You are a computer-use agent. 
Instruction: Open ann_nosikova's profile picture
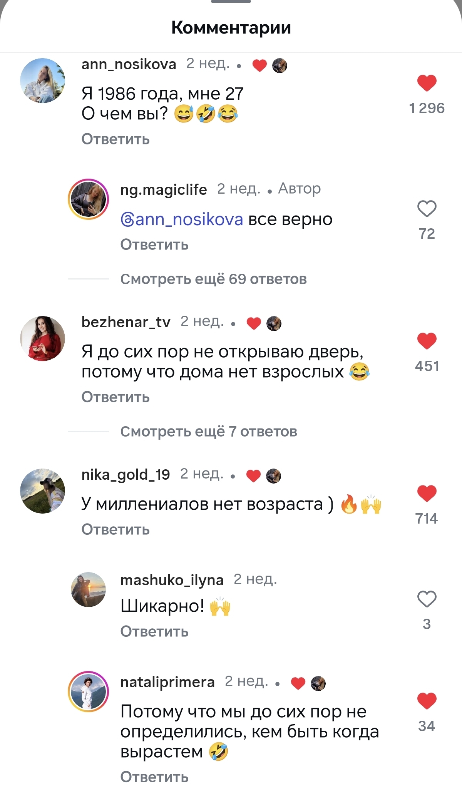click(x=42, y=80)
